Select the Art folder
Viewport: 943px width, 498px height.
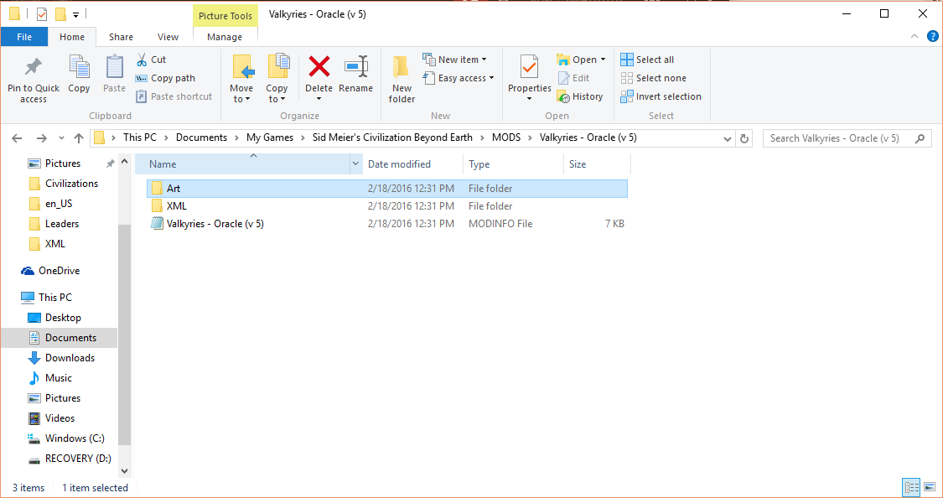(386, 189)
